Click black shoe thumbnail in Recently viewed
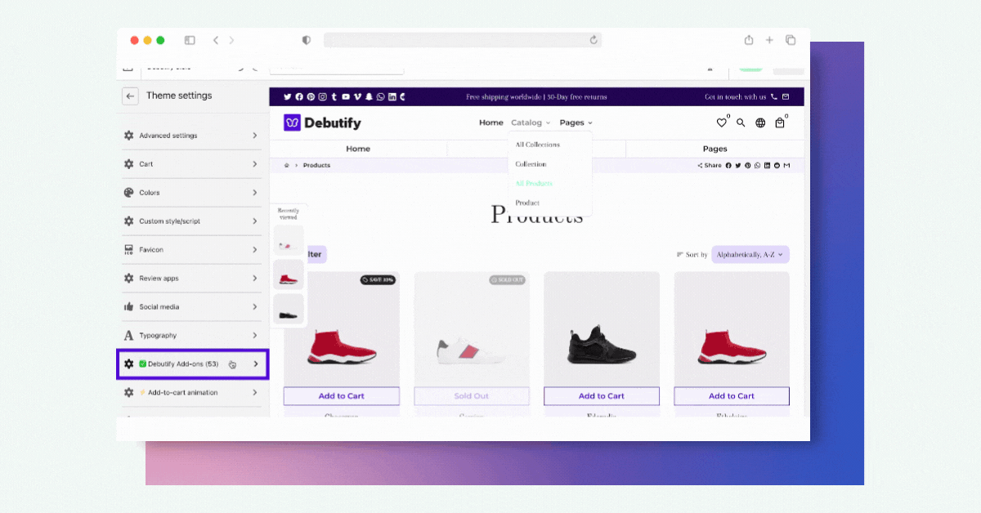 [289, 310]
